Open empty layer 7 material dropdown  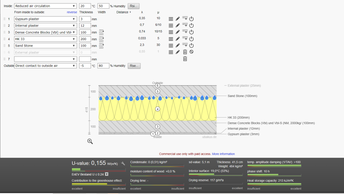(45, 59)
